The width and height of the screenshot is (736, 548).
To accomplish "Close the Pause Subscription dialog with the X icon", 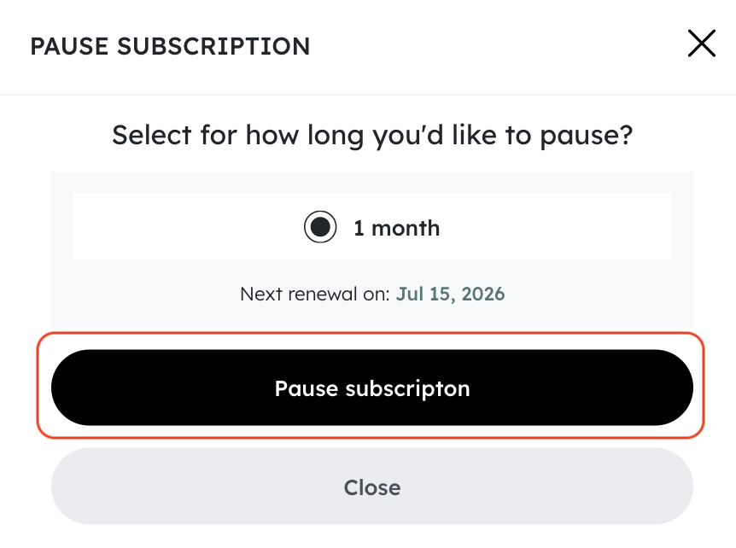I will click(701, 44).
